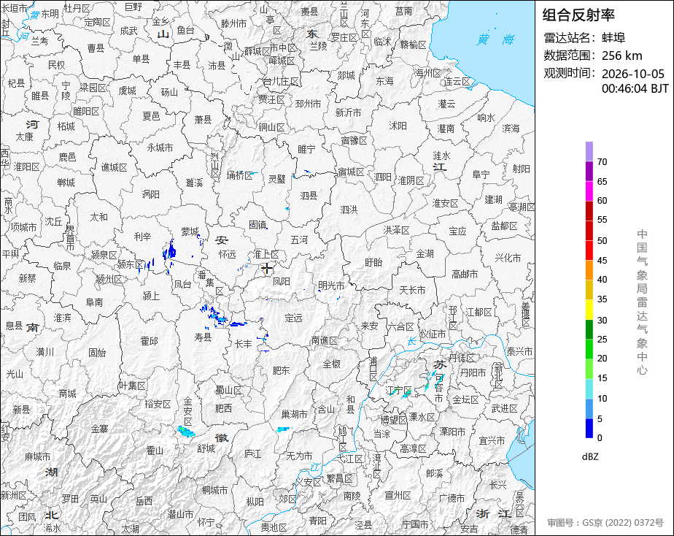
Task: Click the 寿县 county label
Action: (203, 337)
